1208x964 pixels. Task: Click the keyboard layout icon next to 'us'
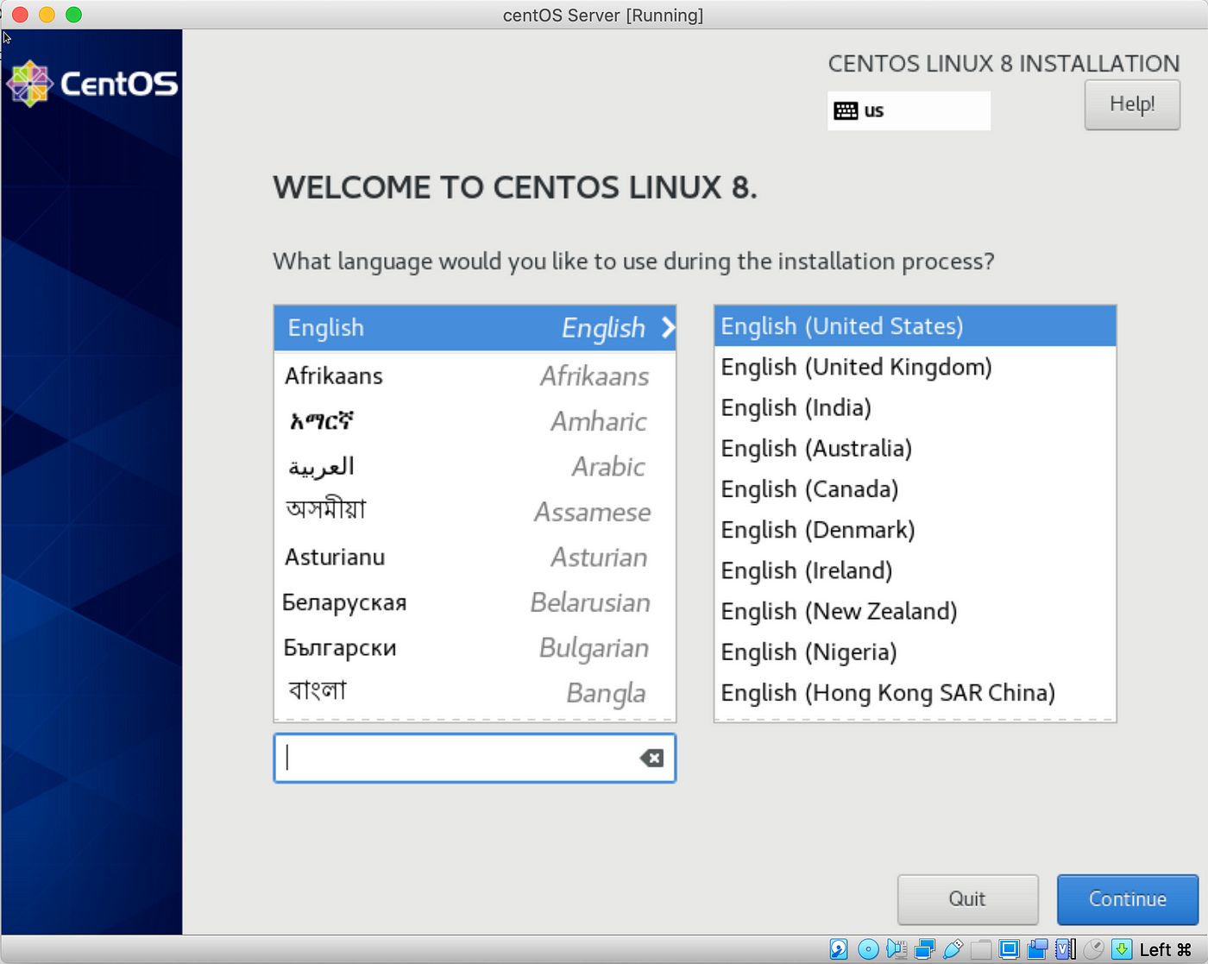[846, 110]
